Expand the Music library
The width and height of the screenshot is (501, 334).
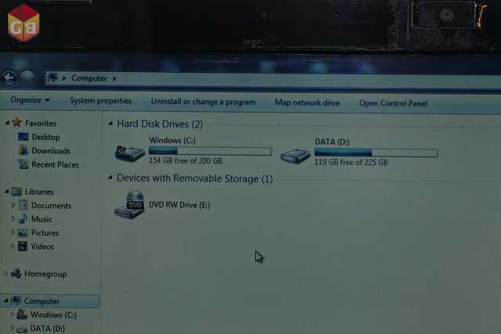13,219
